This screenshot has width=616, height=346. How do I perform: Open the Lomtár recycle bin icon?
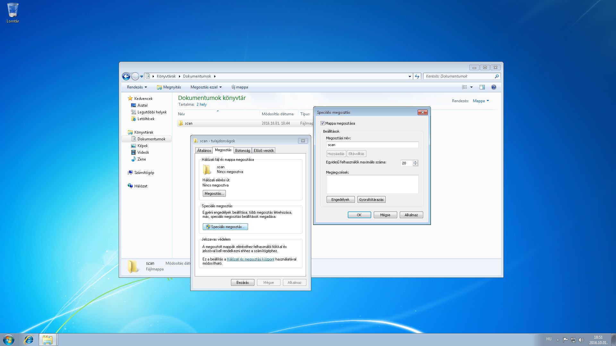click(13, 13)
